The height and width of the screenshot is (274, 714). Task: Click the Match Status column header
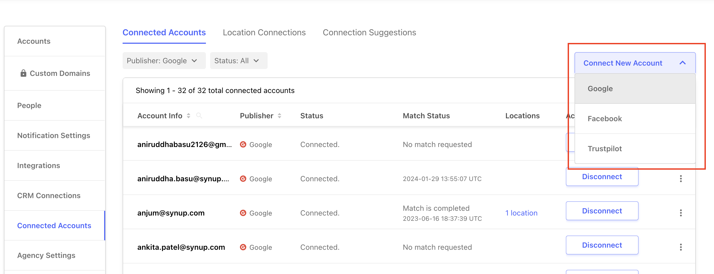coord(426,116)
